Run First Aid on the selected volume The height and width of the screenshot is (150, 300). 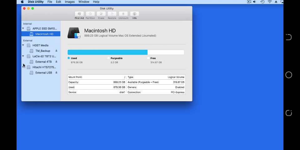79,14
